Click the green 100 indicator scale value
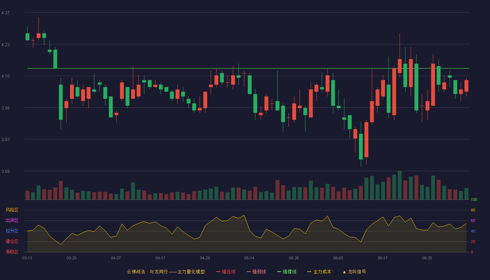The height and width of the screenshot is (280, 490). (474, 200)
